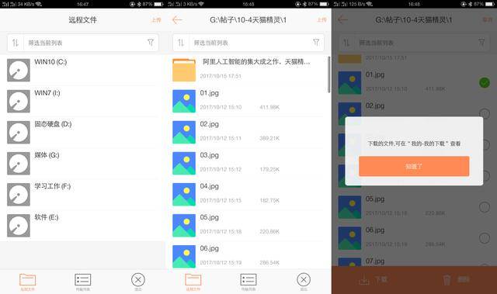Image resolution: width=497 pixels, height=294 pixels.
Task: Select 传输列表 tab under the drive list
Action: point(83,282)
